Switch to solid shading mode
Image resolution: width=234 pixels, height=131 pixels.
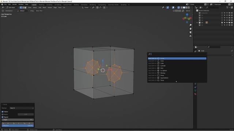coord(184,7)
